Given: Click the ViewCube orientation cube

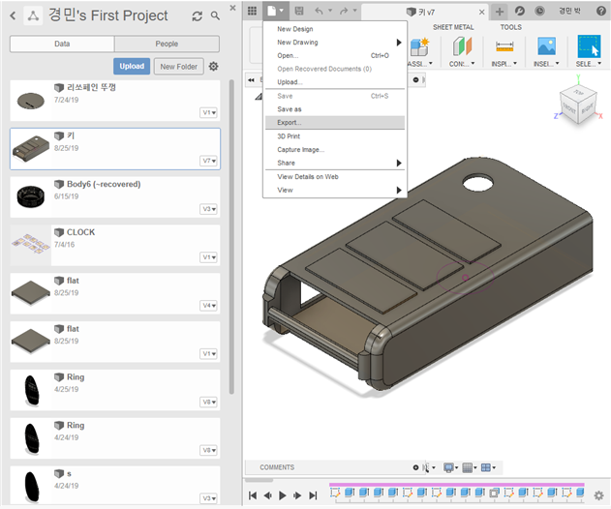Looking at the screenshot, I should (x=578, y=104).
